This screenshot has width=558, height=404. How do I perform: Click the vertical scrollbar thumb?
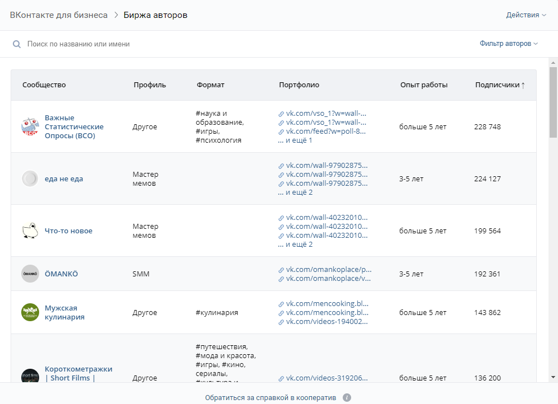[x=553, y=102]
